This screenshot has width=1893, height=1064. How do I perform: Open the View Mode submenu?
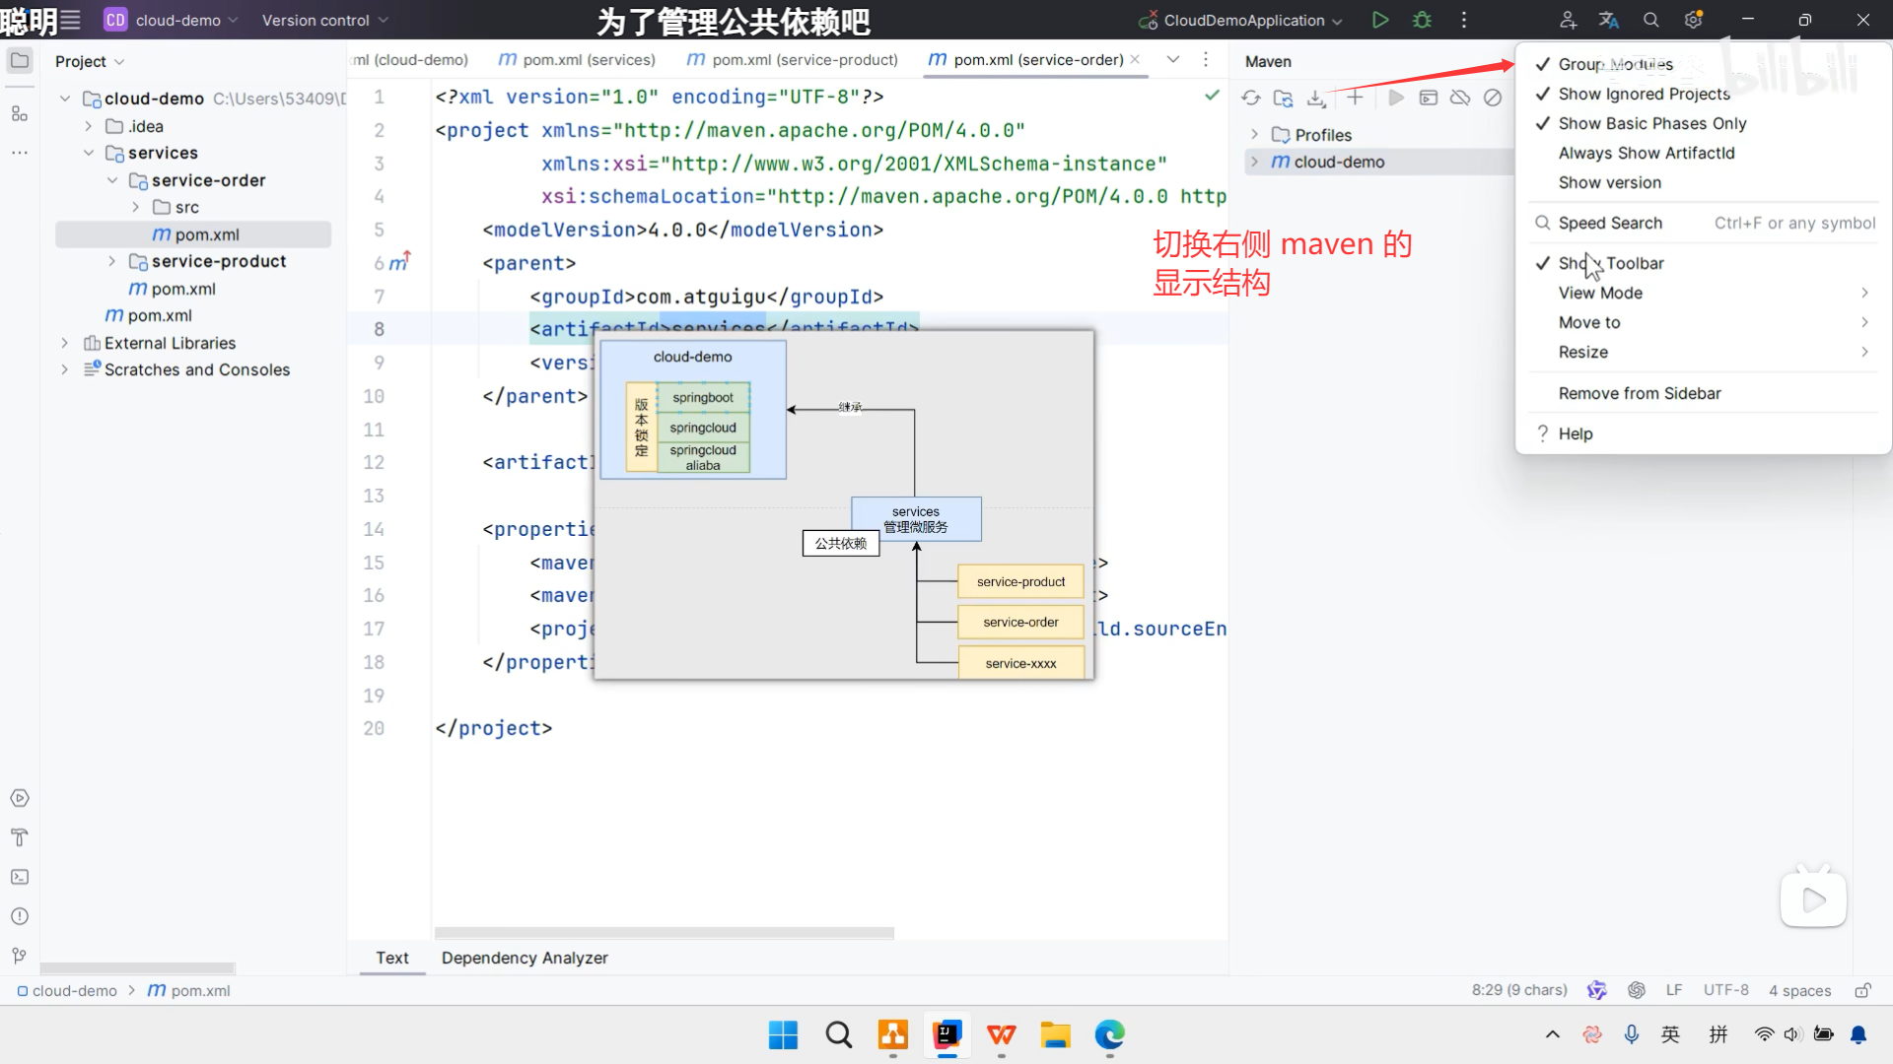coord(1600,293)
